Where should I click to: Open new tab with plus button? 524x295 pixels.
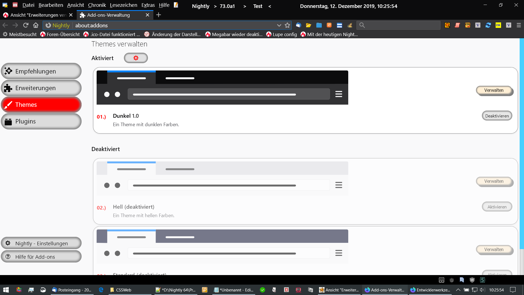click(x=159, y=15)
